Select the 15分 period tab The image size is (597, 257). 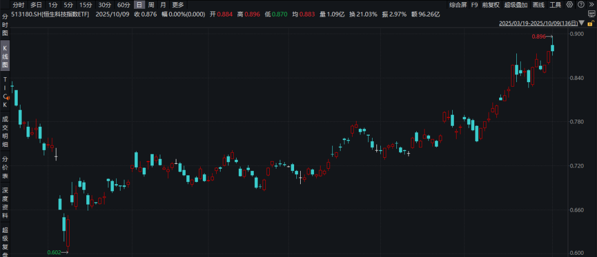[x=86, y=5]
